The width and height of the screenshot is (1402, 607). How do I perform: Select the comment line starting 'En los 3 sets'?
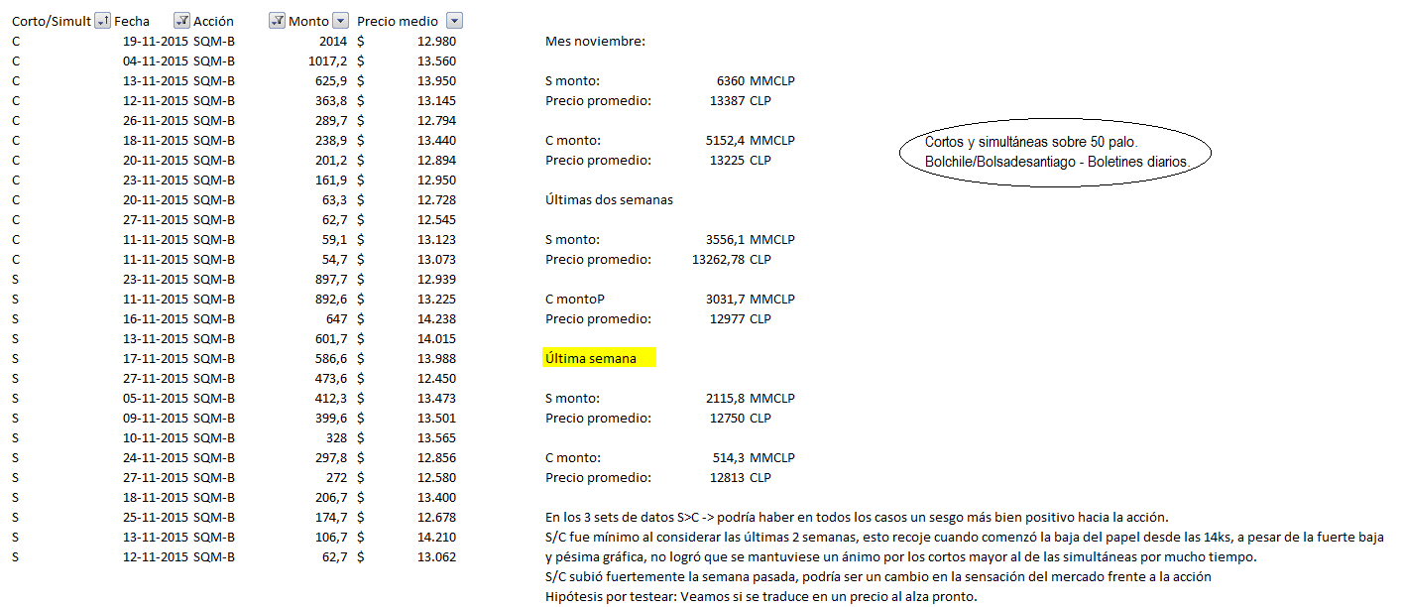coord(858,517)
